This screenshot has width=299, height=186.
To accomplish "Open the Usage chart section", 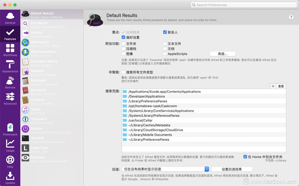I will pyautogui.click(x=10, y=146).
